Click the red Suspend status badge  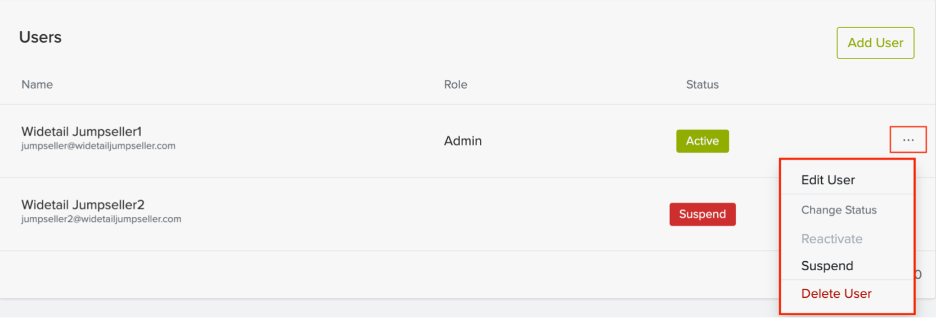click(x=702, y=214)
